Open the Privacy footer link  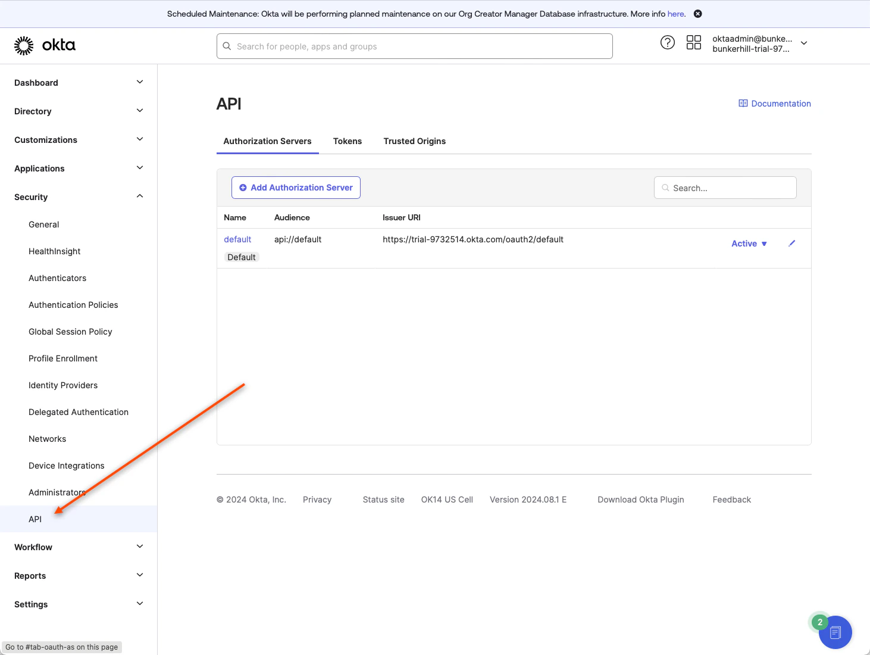tap(317, 500)
